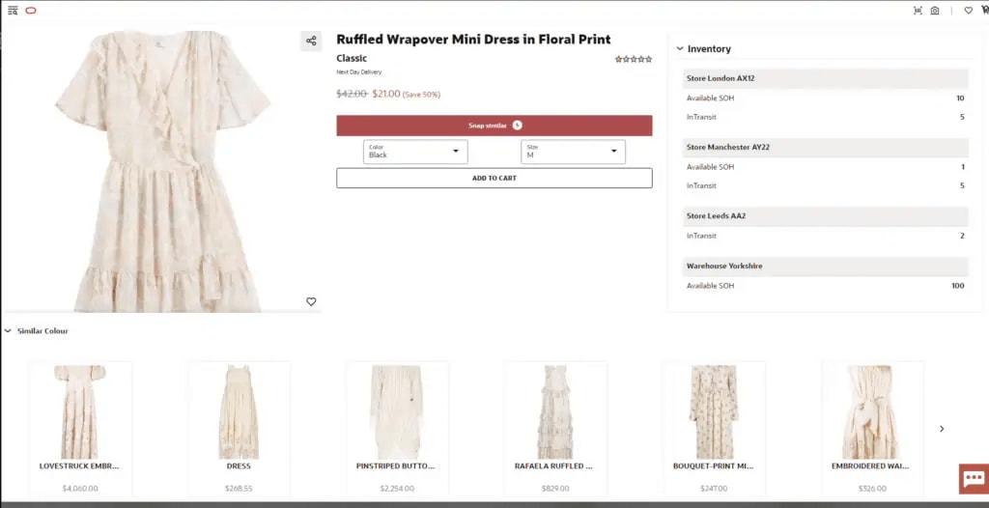
Task: Open the shopping cart icon
Action: coord(984,11)
